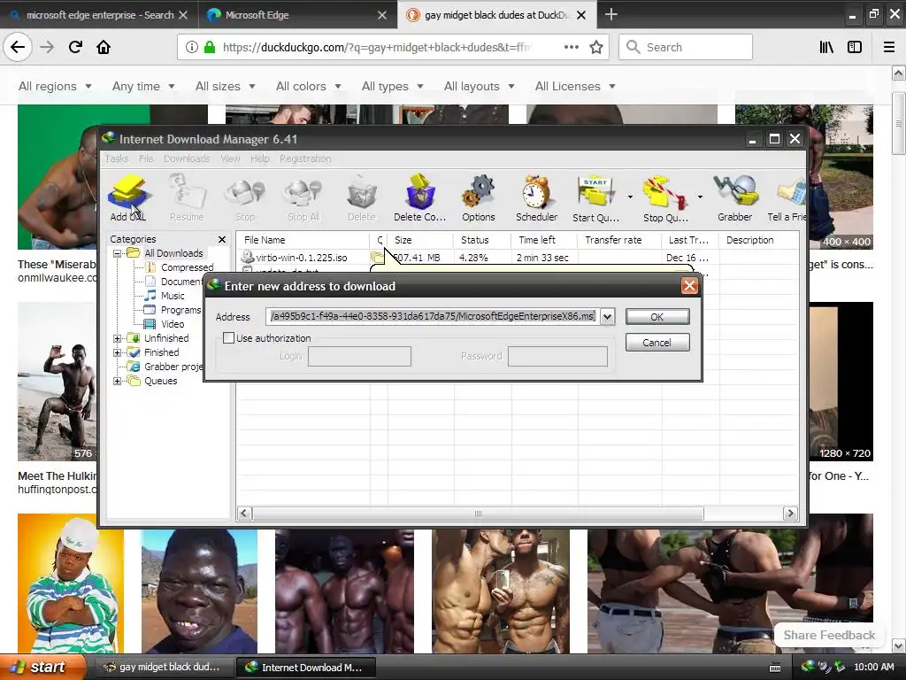906x680 pixels.
Task: Click the Delete toolbar icon
Action: pos(362,197)
